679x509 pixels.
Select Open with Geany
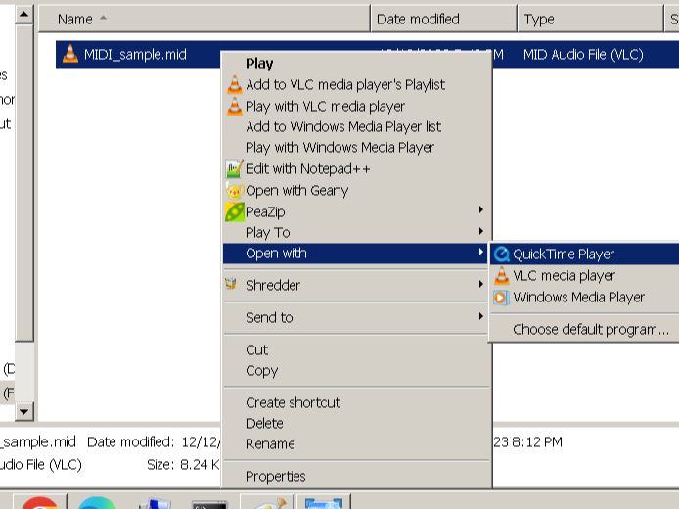tap(357, 190)
